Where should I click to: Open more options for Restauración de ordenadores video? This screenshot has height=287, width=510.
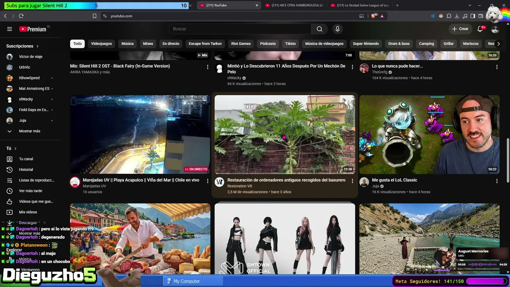(352, 181)
